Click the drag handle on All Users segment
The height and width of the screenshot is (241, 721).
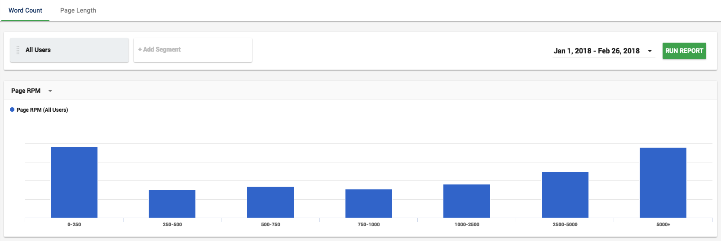pyautogui.click(x=18, y=50)
